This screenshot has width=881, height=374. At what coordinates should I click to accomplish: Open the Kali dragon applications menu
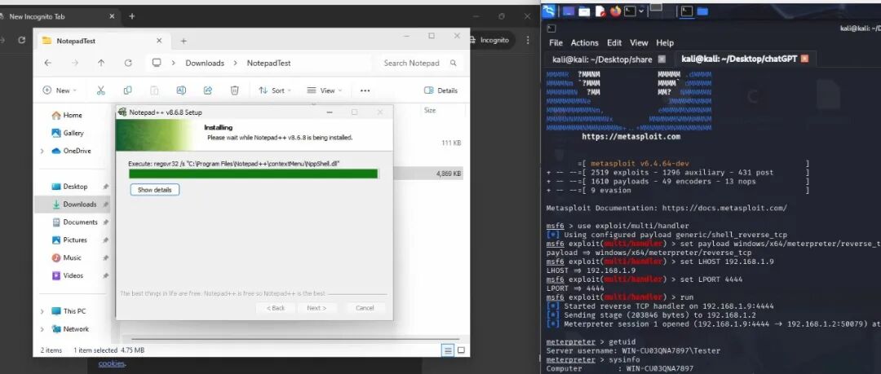(548, 11)
